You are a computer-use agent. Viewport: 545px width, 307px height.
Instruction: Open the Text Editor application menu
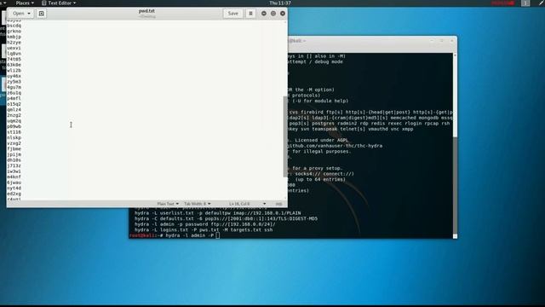click(59, 3)
